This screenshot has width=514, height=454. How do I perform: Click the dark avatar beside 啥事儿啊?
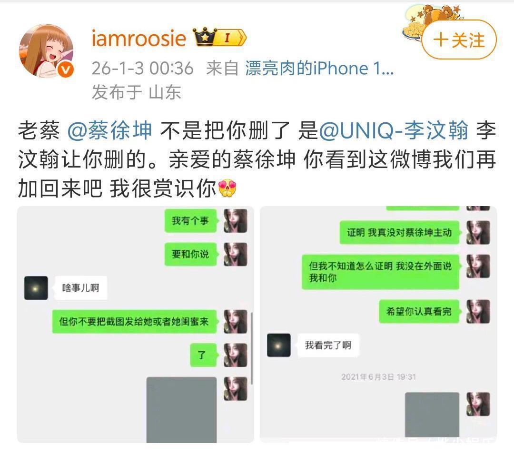(36, 288)
